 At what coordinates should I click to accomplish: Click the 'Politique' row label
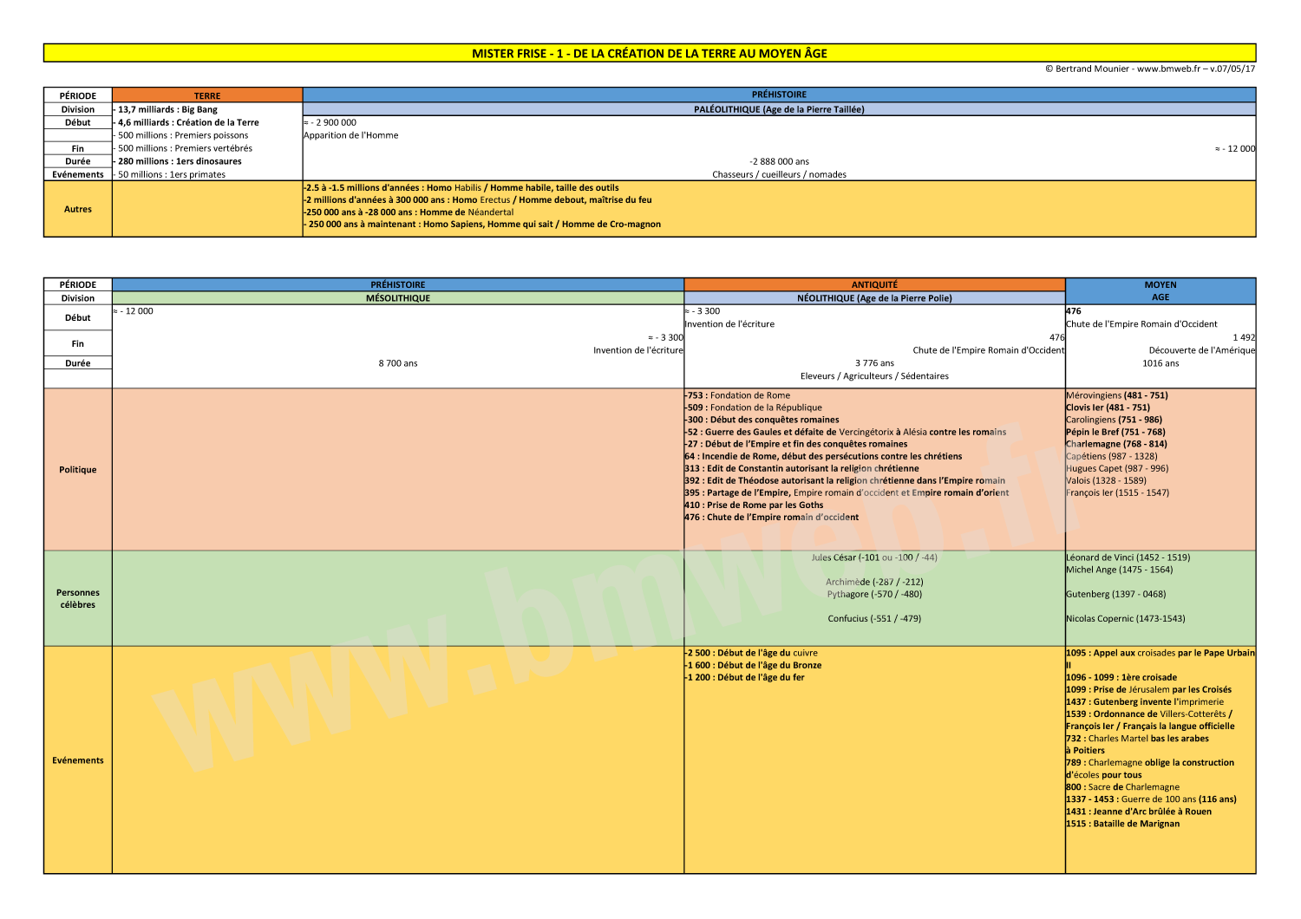(x=78, y=469)
